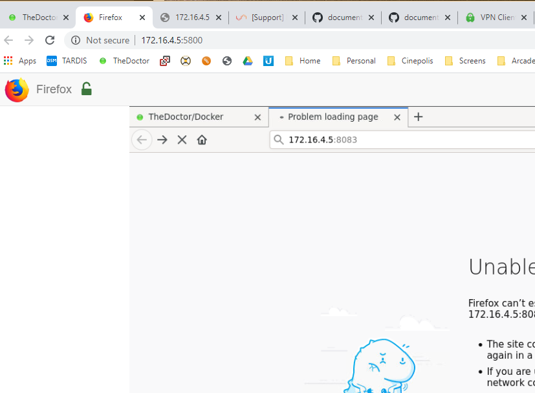Go forward in Chrome history

click(29, 40)
